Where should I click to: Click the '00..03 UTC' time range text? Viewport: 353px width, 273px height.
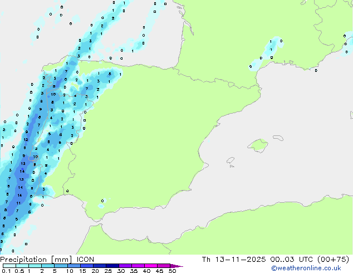pos(292,260)
